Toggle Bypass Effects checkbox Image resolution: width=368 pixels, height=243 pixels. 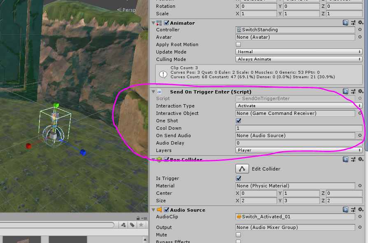[238, 241]
